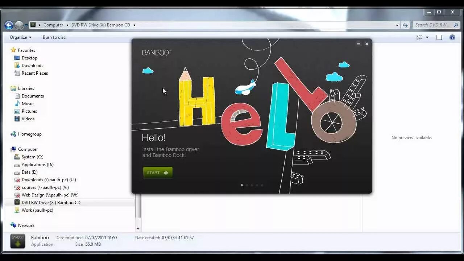This screenshot has width=464, height=261.
Task: Open Work (paulh-pc) location
Action: (x=37, y=210)
